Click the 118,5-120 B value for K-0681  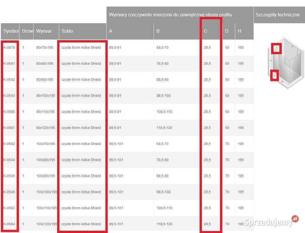[164, 128]
